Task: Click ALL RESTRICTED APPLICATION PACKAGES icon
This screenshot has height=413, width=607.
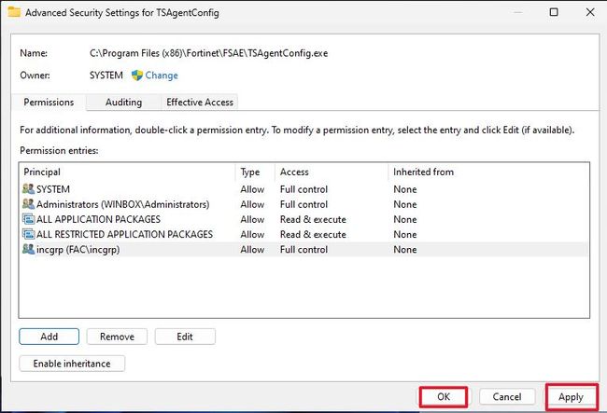Action: pyautogui.click(x=28, y=234)
